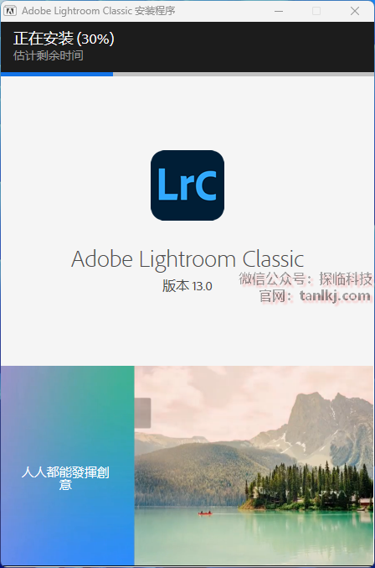This screenshot has height=568, width=375.
Task: Minimize the installer window
Action: click(x=279, y=11)
